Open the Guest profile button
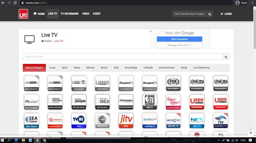Screen dimensions: 256x143 click(x=241, y=3)
